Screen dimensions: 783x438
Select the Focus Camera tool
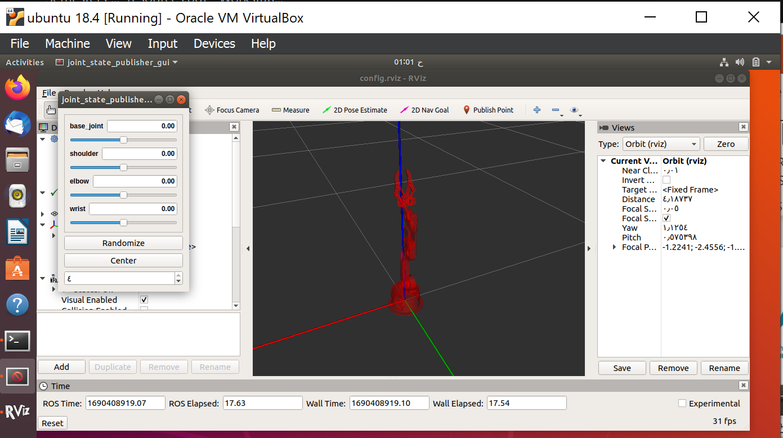(x=232, y=110)
